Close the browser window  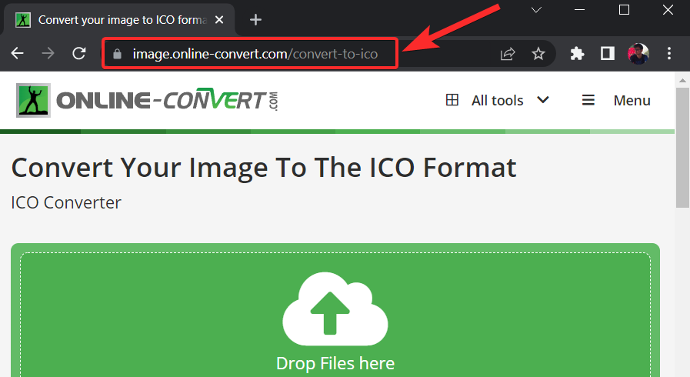point(668,10)
